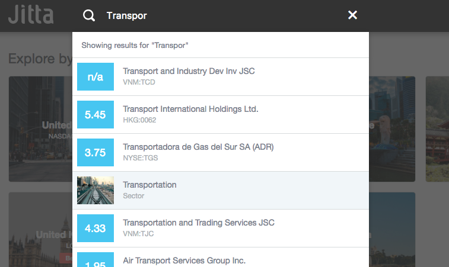Screen dimensions: 449x267
Task: Click the Jitta logo
Action: coord(31,15)
